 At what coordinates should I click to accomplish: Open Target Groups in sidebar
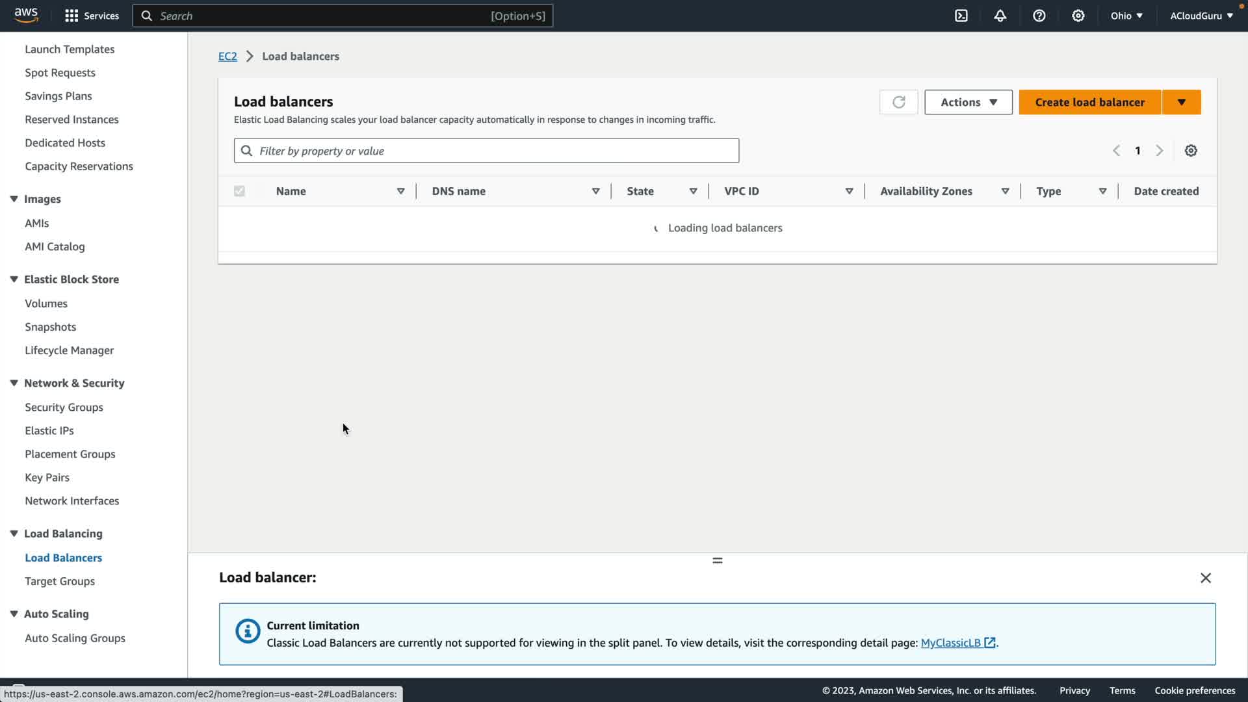coord(60,581)
